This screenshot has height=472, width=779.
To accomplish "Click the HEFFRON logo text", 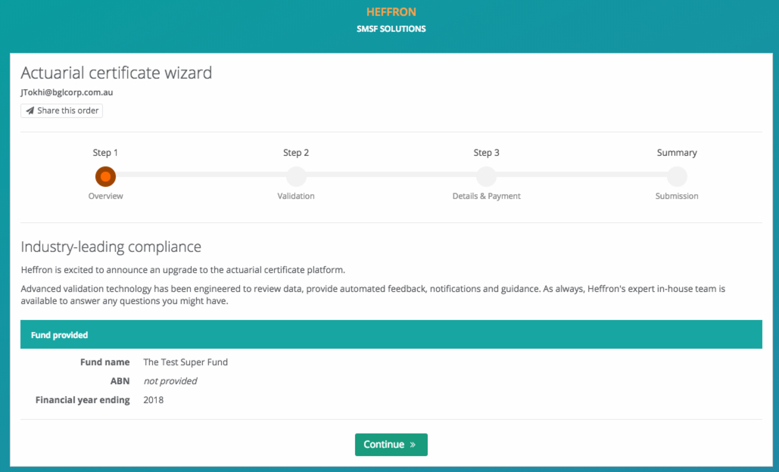I will [x=391, y=12].
